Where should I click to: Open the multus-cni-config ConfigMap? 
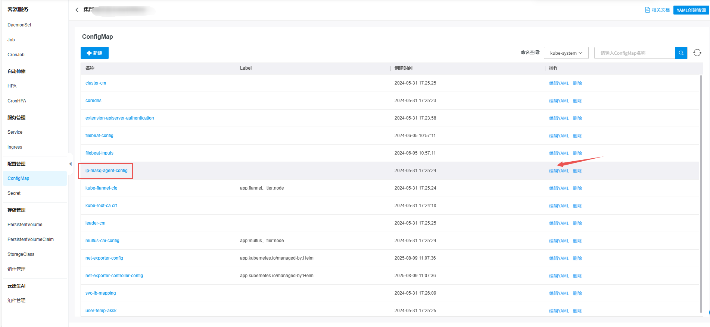point(102,241)
